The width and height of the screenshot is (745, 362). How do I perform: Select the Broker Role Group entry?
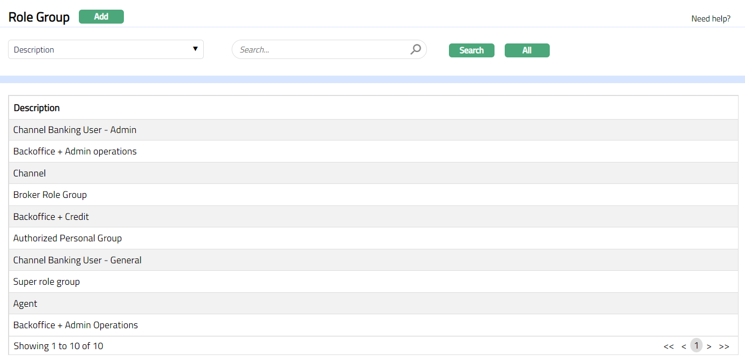(x=50, y=195)
